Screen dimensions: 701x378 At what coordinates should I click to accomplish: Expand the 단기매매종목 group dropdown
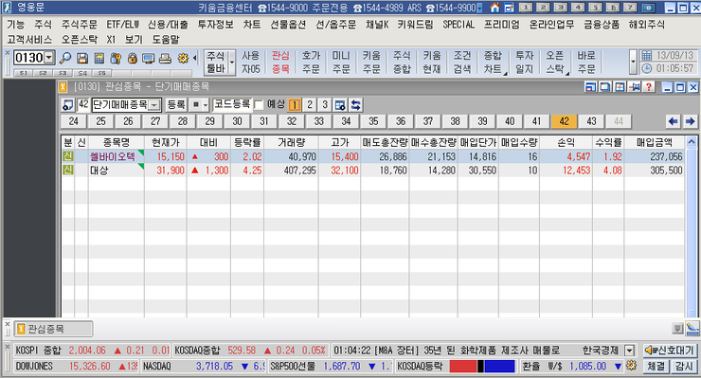coord(154,105)
